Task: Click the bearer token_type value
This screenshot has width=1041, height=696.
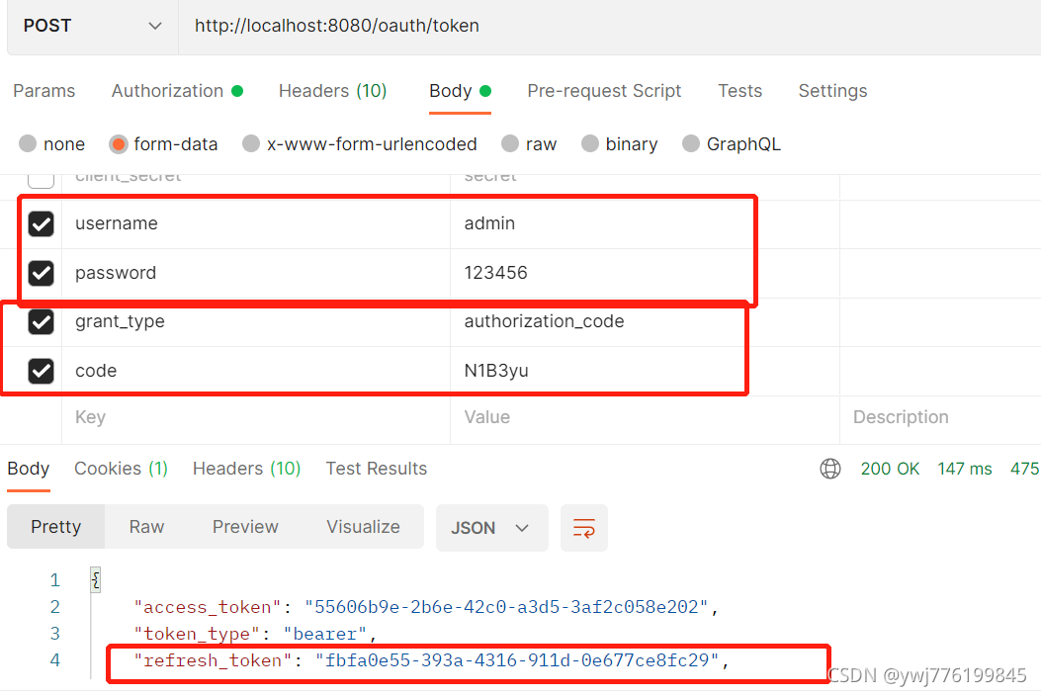Action: point(325,635)
